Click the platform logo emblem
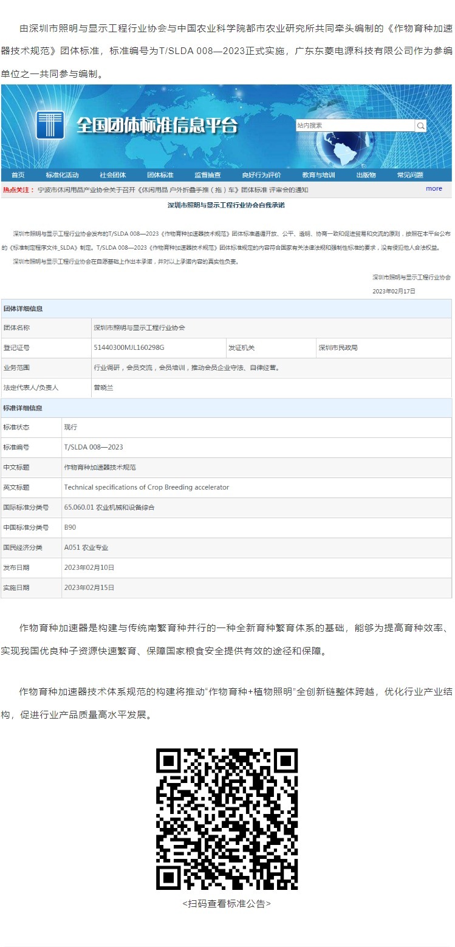 (50, 125)
